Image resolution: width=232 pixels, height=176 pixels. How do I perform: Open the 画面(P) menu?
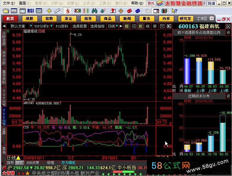pos(25,3)
